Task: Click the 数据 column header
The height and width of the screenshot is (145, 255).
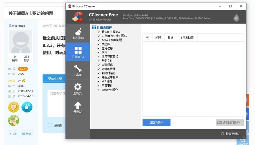Action: (171, 38)
